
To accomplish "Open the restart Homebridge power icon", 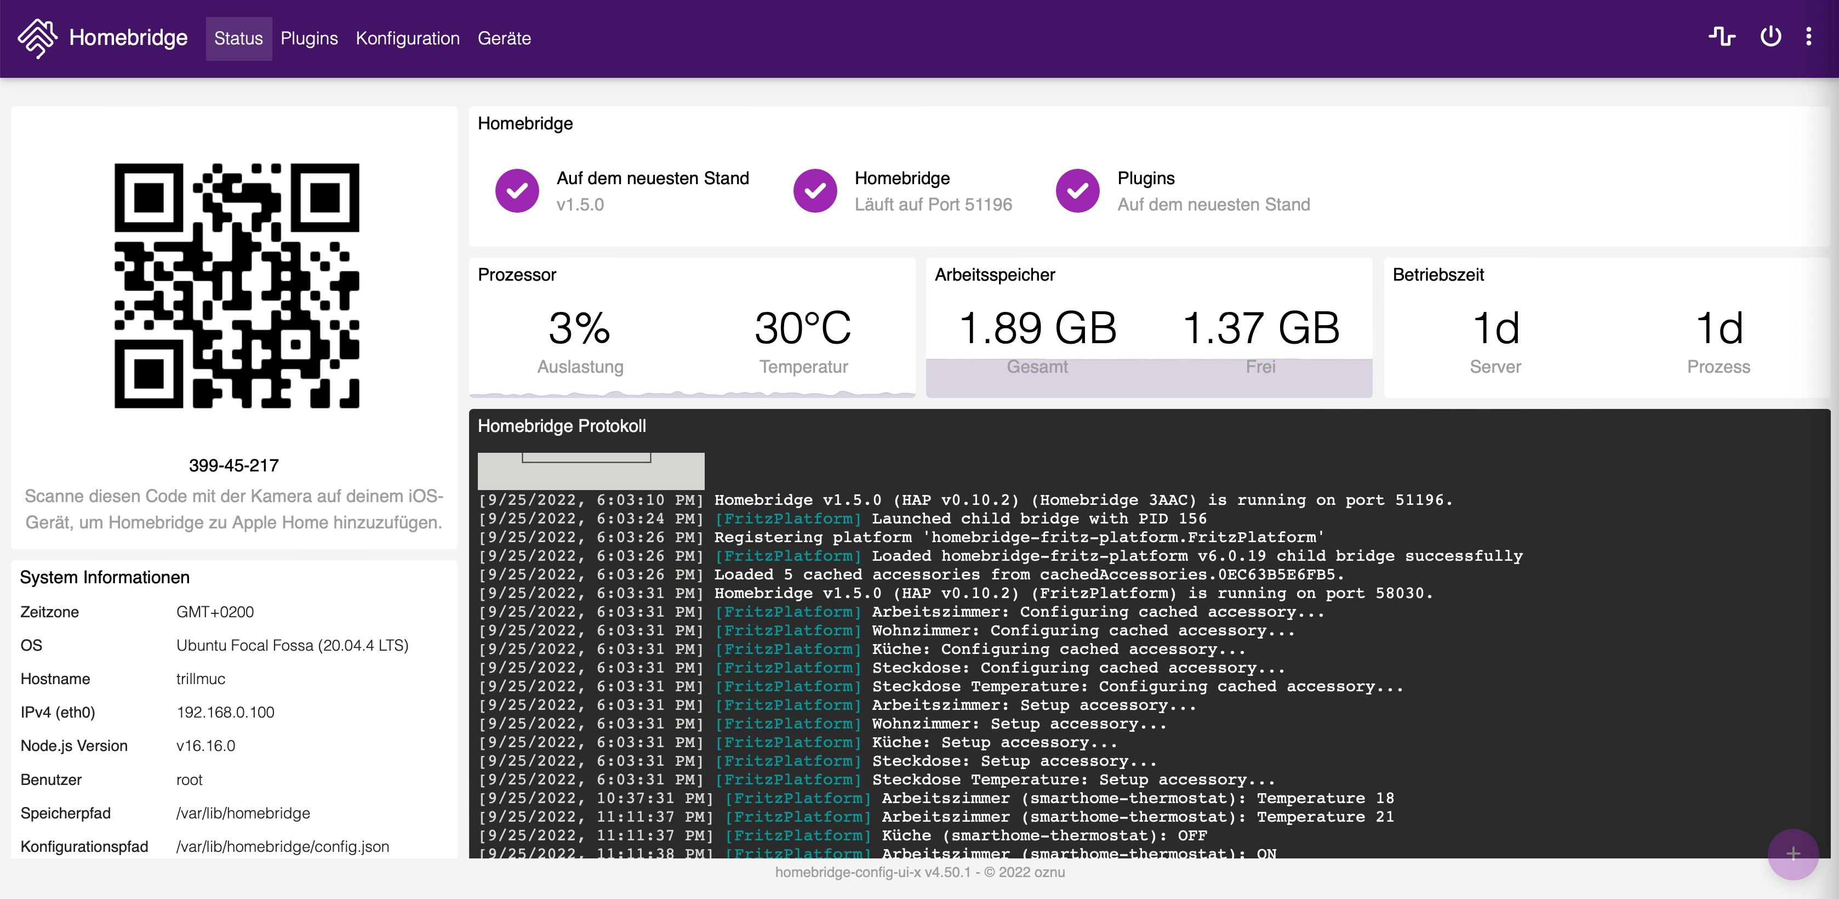I will point(1771,36).
